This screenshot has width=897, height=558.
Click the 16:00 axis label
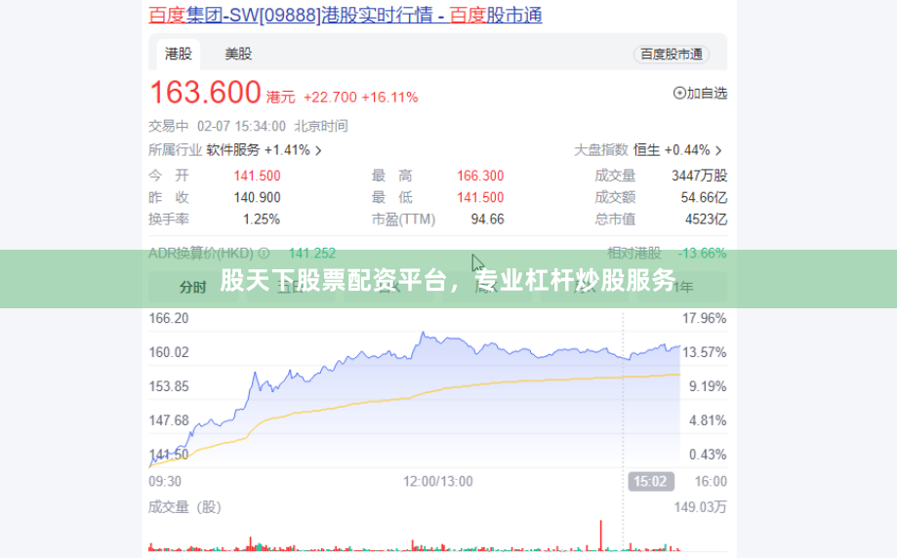click(x=711, y=481)
